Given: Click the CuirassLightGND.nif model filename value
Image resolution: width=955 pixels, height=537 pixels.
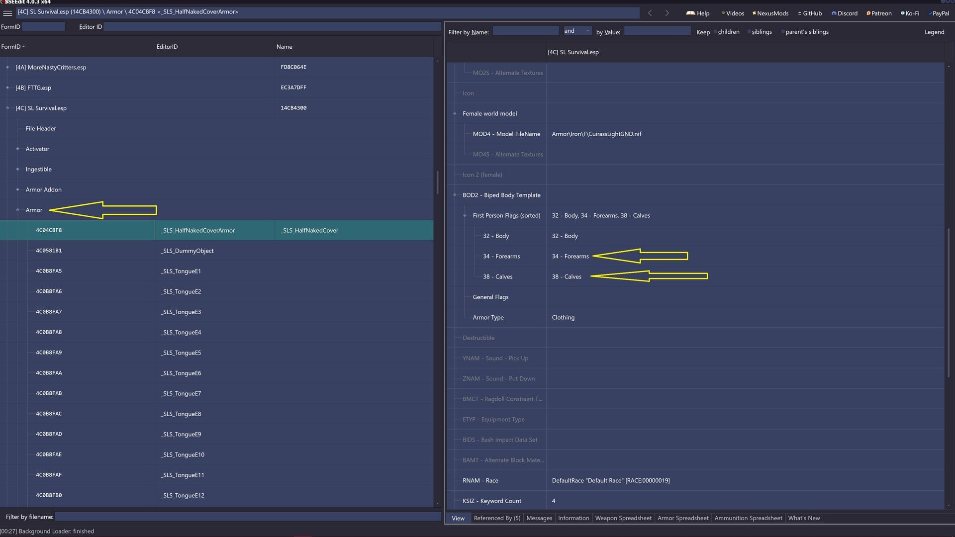Looking at the screenshot, I should [596, 134].
